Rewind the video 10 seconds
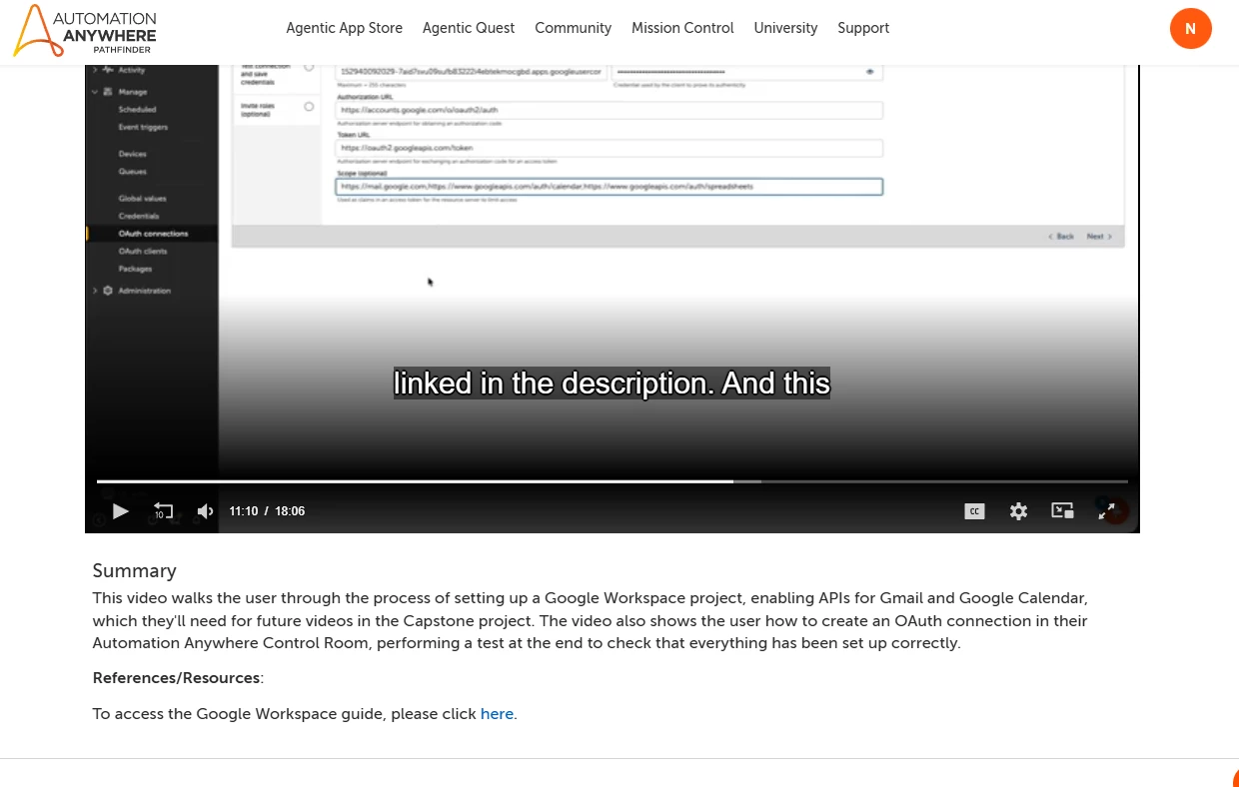Image resolution: width=1239 pixels, height=787 pixels. pos(163,511)
